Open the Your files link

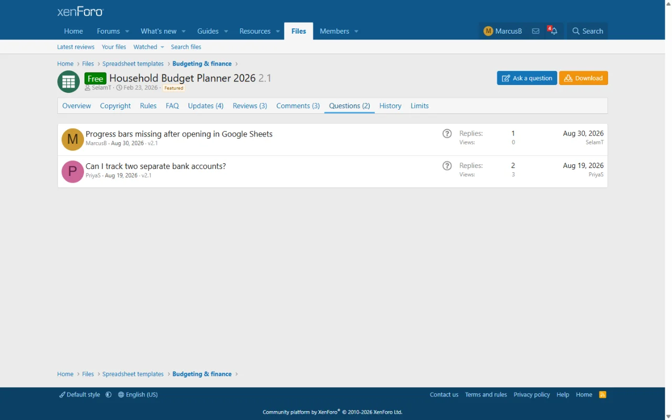(114, 47)
